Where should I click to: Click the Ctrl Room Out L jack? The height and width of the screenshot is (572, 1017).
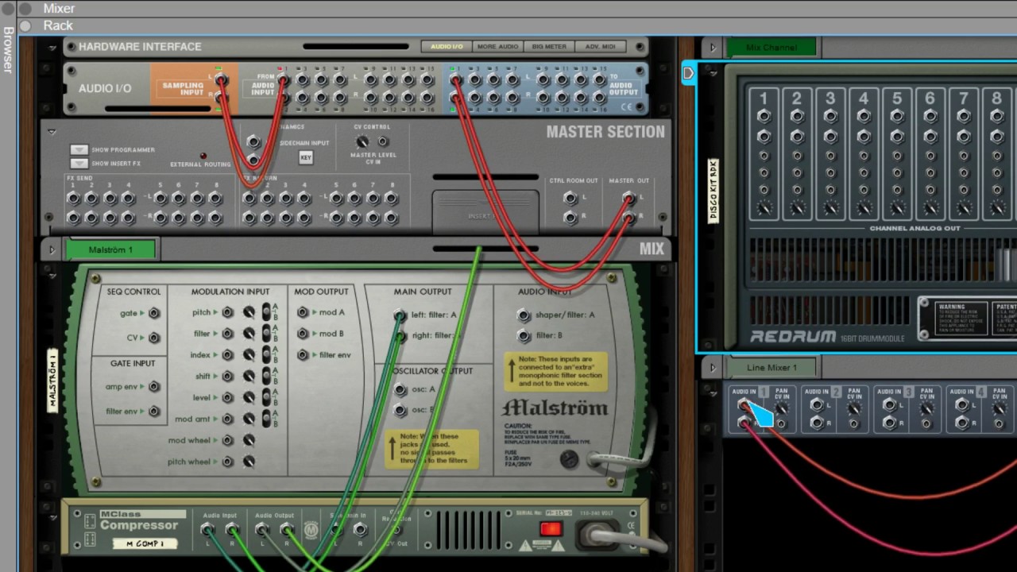pyautogui.click(x=570, y=198)
